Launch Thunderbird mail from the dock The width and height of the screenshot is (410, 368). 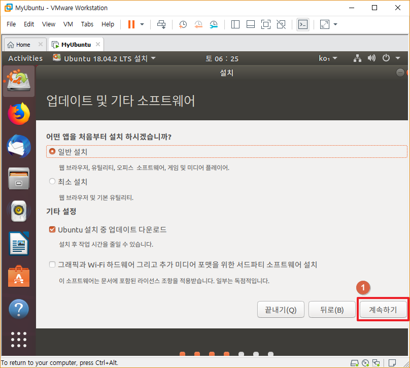tap(19, 146)
